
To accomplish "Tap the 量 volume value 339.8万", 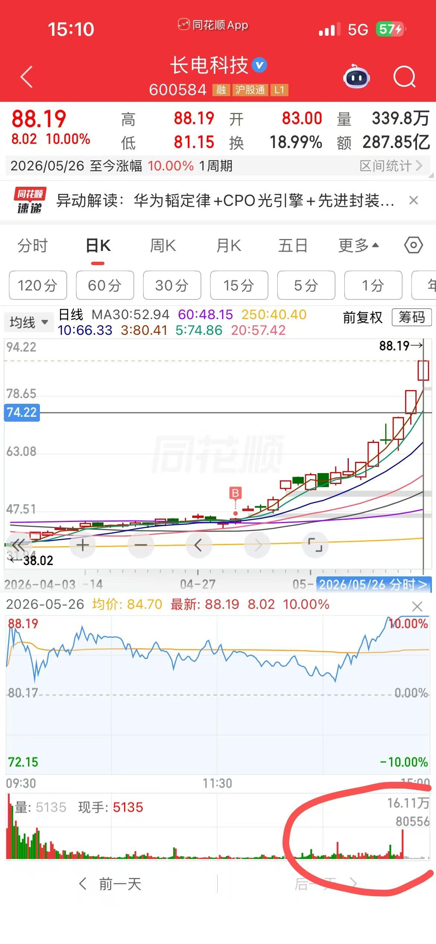I will pyautogui.click(x=401, y=118).
